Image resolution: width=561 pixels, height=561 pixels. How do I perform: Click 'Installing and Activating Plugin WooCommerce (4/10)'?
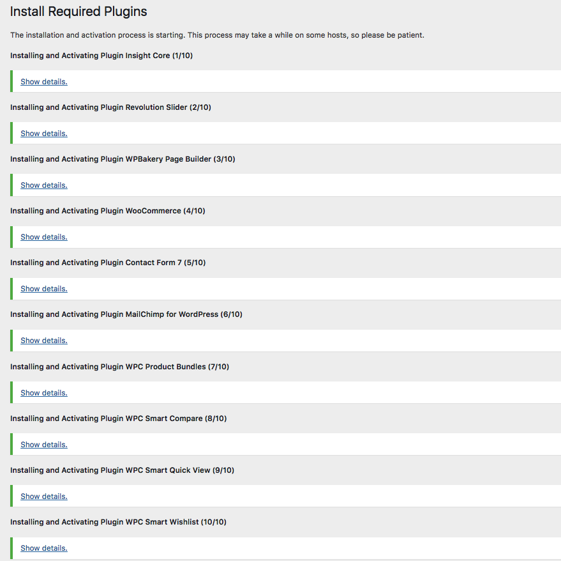tap(108, 211)
